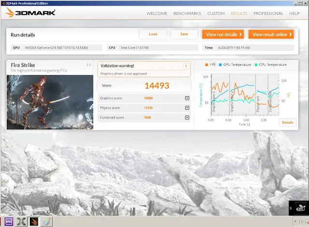309x227 pixels.
Task: Show hidden tray icons arrow
Action: (295, 221)
